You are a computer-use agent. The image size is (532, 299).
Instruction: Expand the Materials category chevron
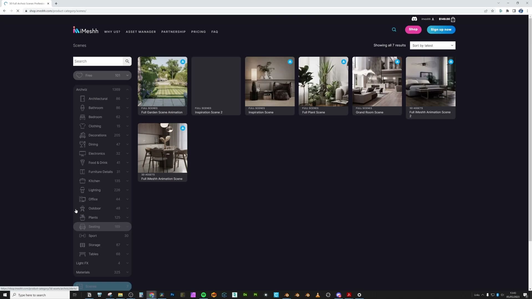coord(127,272)
